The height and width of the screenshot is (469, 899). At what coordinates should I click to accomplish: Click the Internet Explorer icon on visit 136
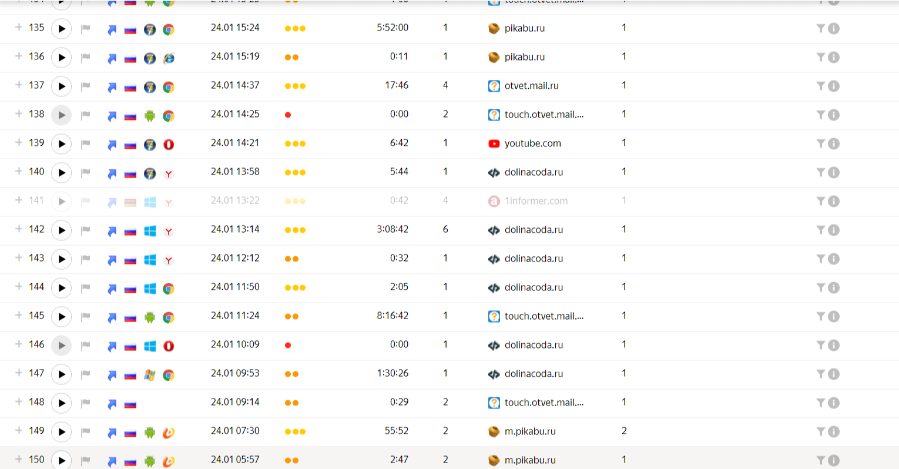[x=169, y=58]
